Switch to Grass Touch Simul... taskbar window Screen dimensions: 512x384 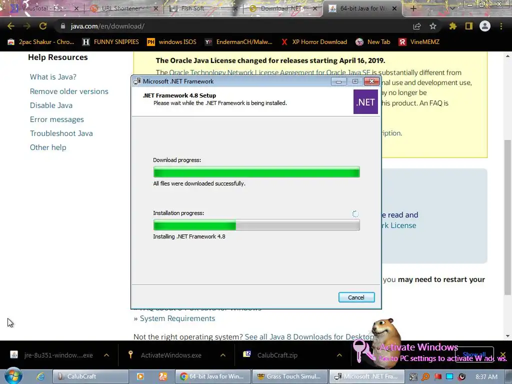[x=290, y=376]
